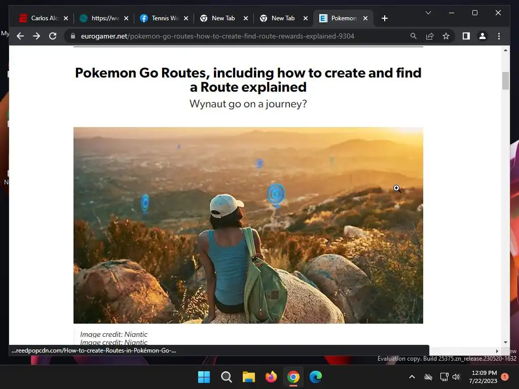The width and height of the screenshot is (519, 389).
Task: Close the Carlos Alc tab
Action: click(x=66, y=18)
